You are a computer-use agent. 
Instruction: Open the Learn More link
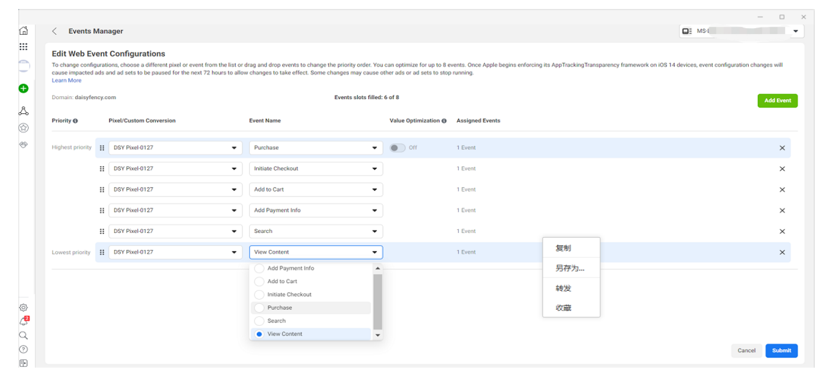66,81
